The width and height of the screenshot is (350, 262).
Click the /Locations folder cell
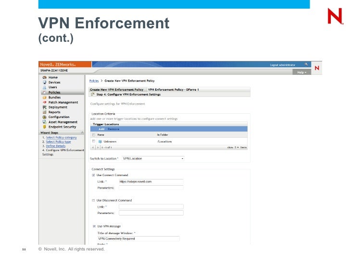[x=164, y=142]
